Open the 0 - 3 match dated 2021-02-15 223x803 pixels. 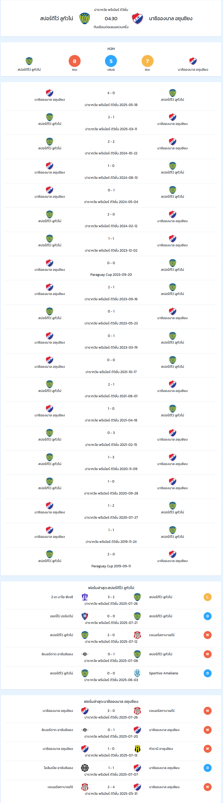point(111,438)
